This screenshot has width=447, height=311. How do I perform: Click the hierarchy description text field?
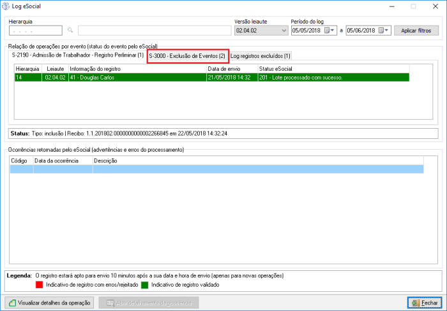(x=153, y=30)
